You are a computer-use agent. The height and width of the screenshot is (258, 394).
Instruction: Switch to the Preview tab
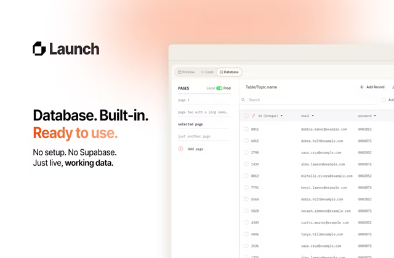(x=186, y=72)
